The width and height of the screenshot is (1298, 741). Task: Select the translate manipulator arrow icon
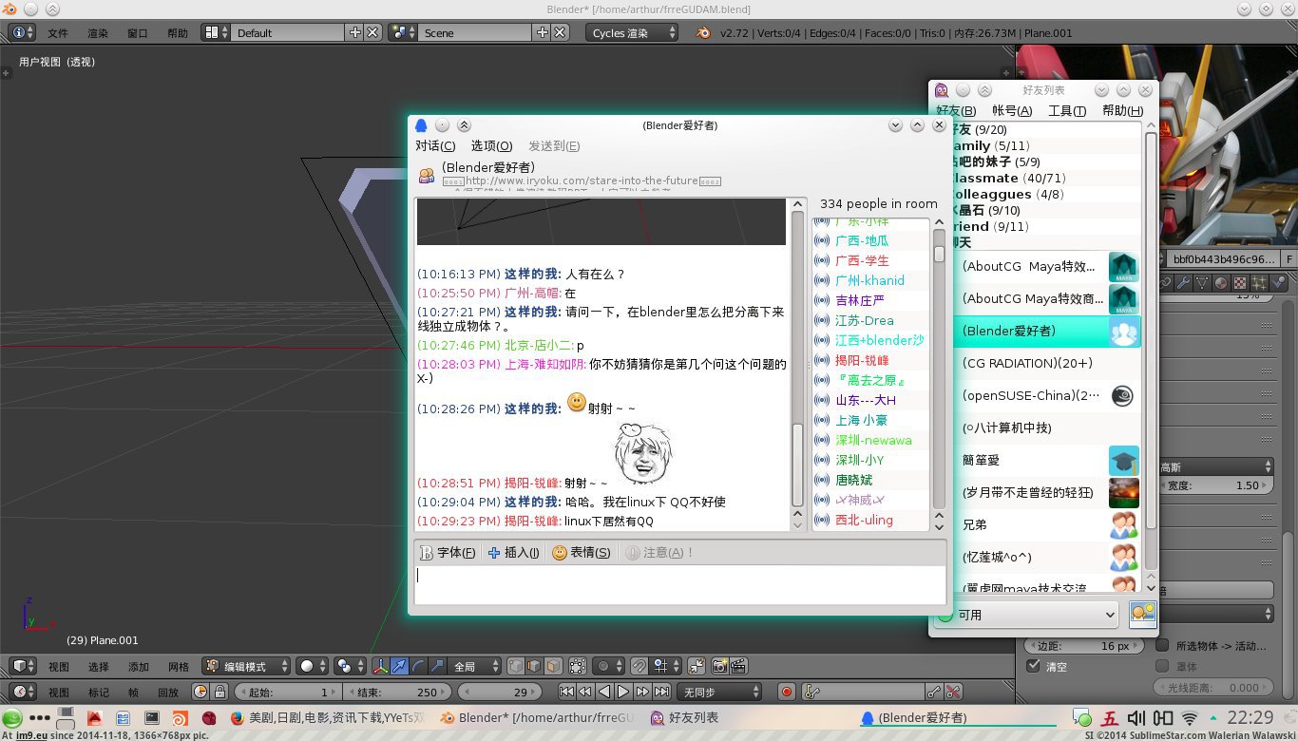(399, 666)
